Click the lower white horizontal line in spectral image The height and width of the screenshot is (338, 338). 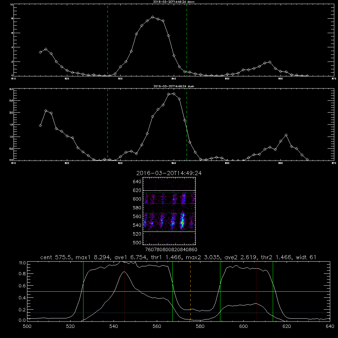169,232
